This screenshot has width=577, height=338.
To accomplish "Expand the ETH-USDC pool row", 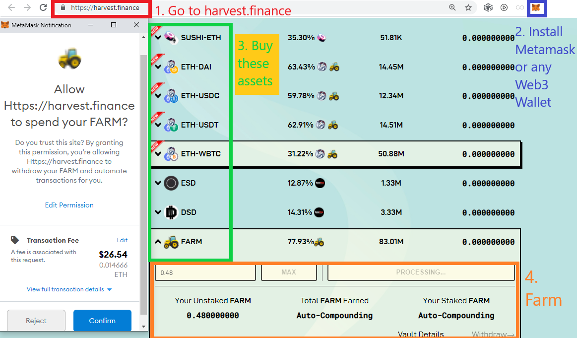I will click(158, 96).
